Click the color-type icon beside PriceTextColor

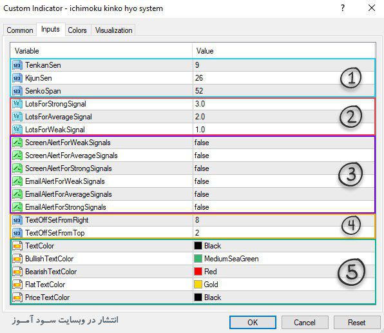click(17, 298)
